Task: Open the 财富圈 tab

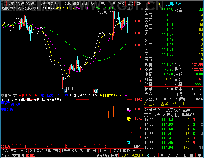Action: coord(31,155)
